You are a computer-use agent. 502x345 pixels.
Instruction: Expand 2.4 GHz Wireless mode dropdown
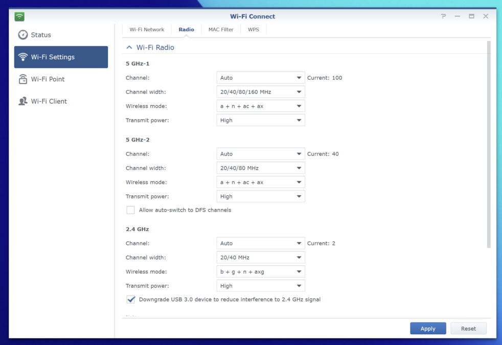click(x=261, y=272)
